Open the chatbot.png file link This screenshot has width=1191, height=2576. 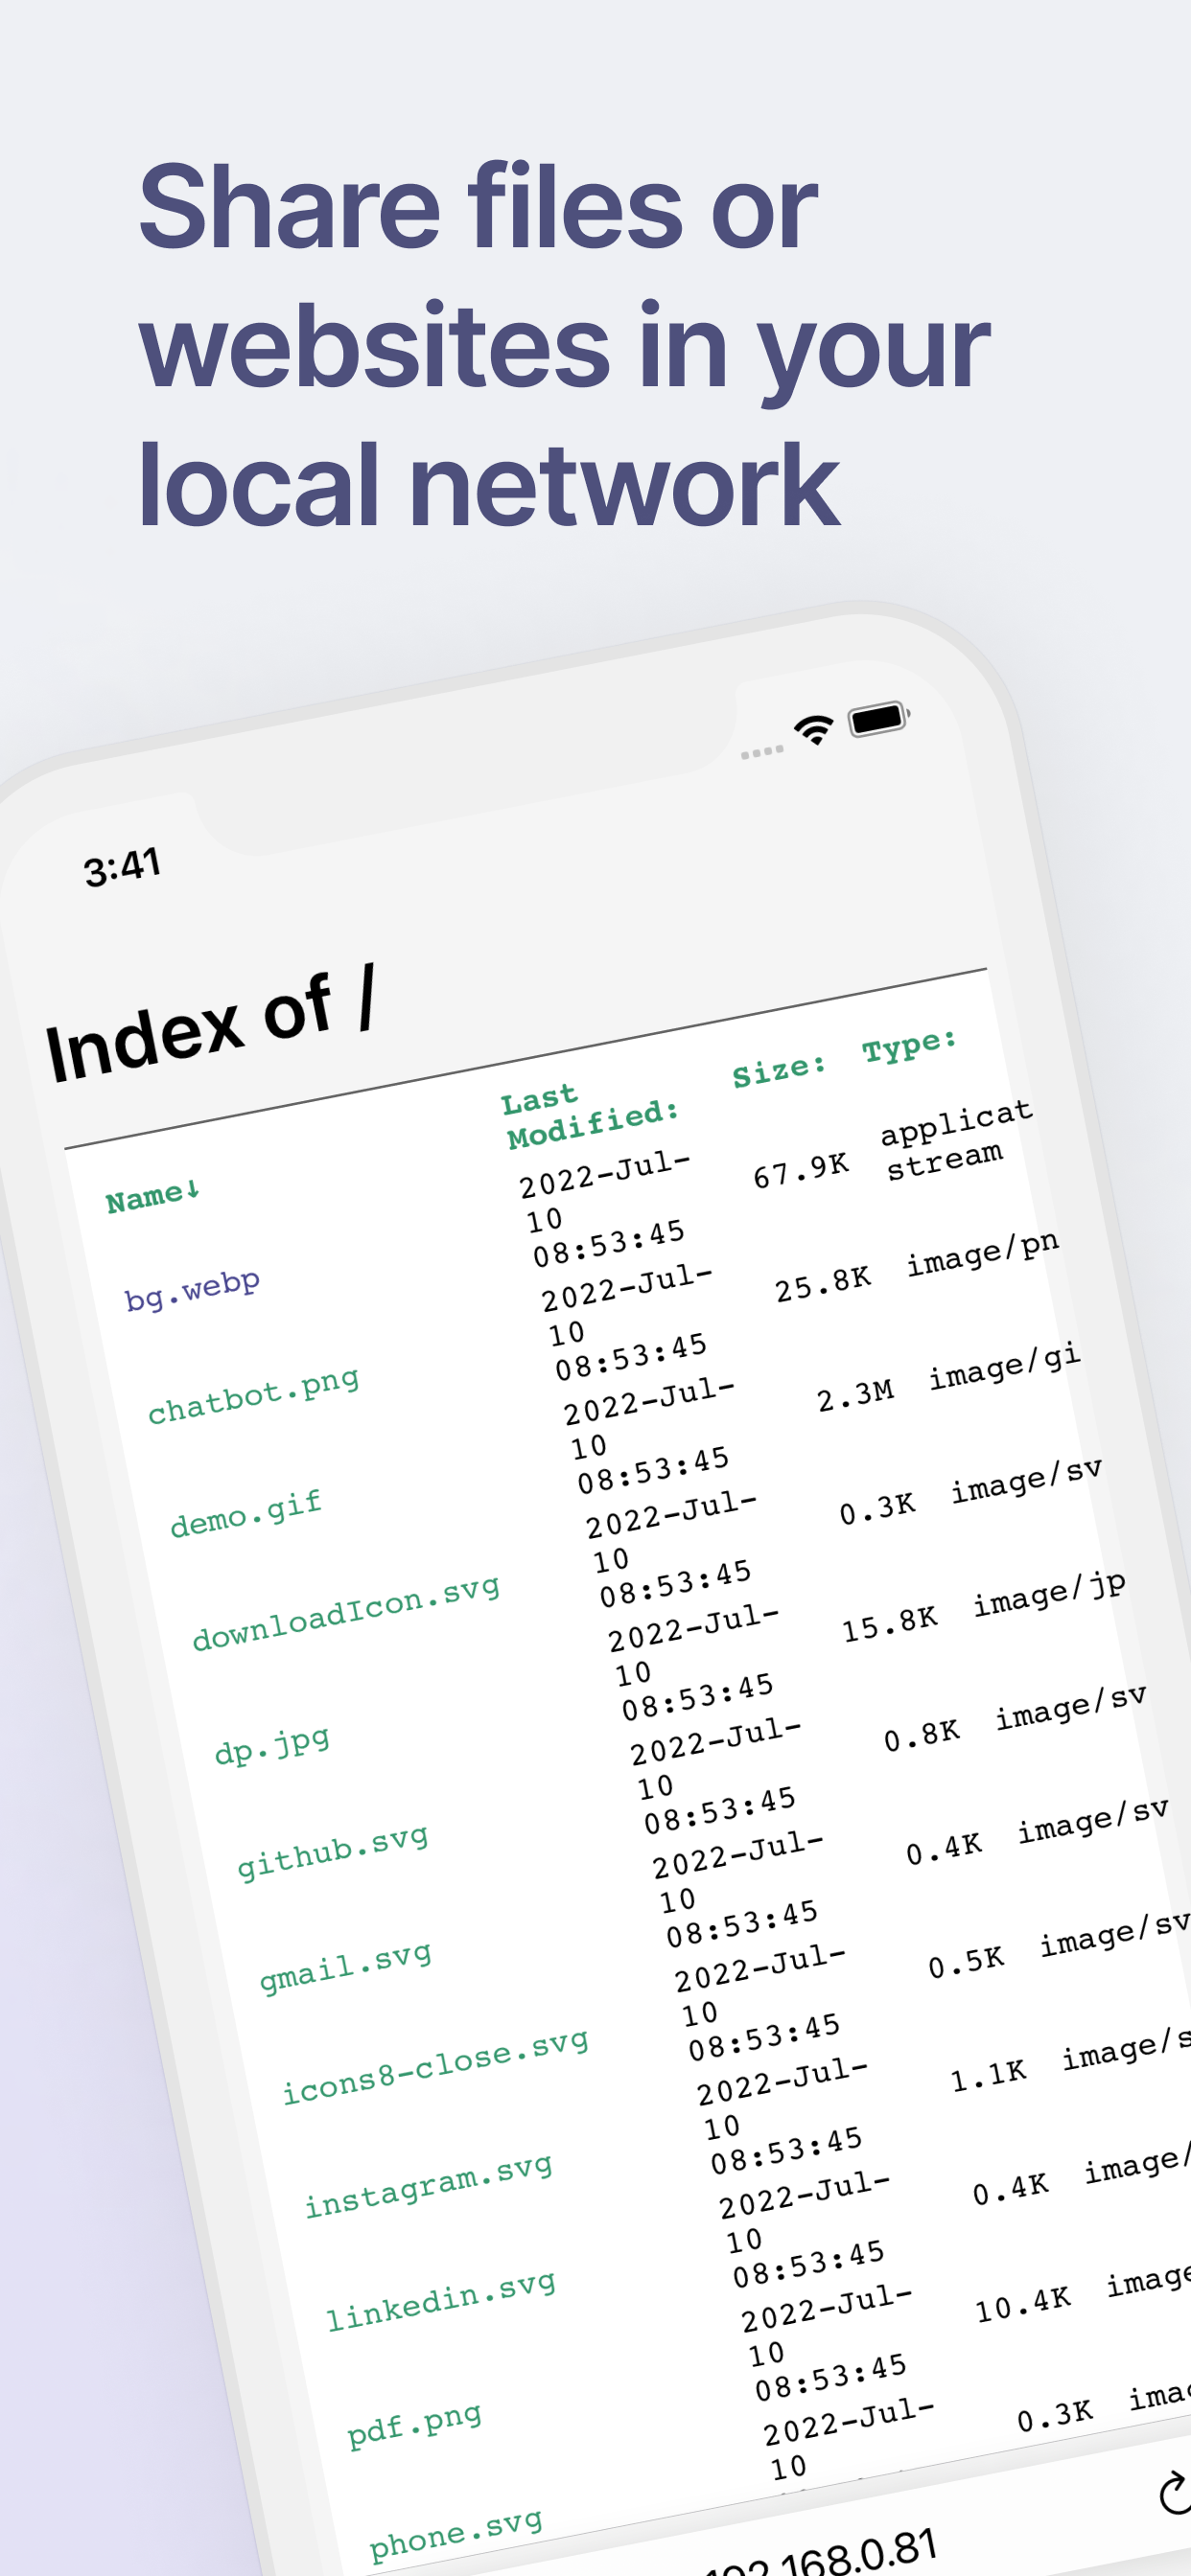[253, 1395]
